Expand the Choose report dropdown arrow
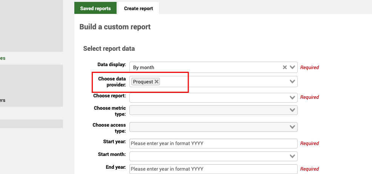 292,97
